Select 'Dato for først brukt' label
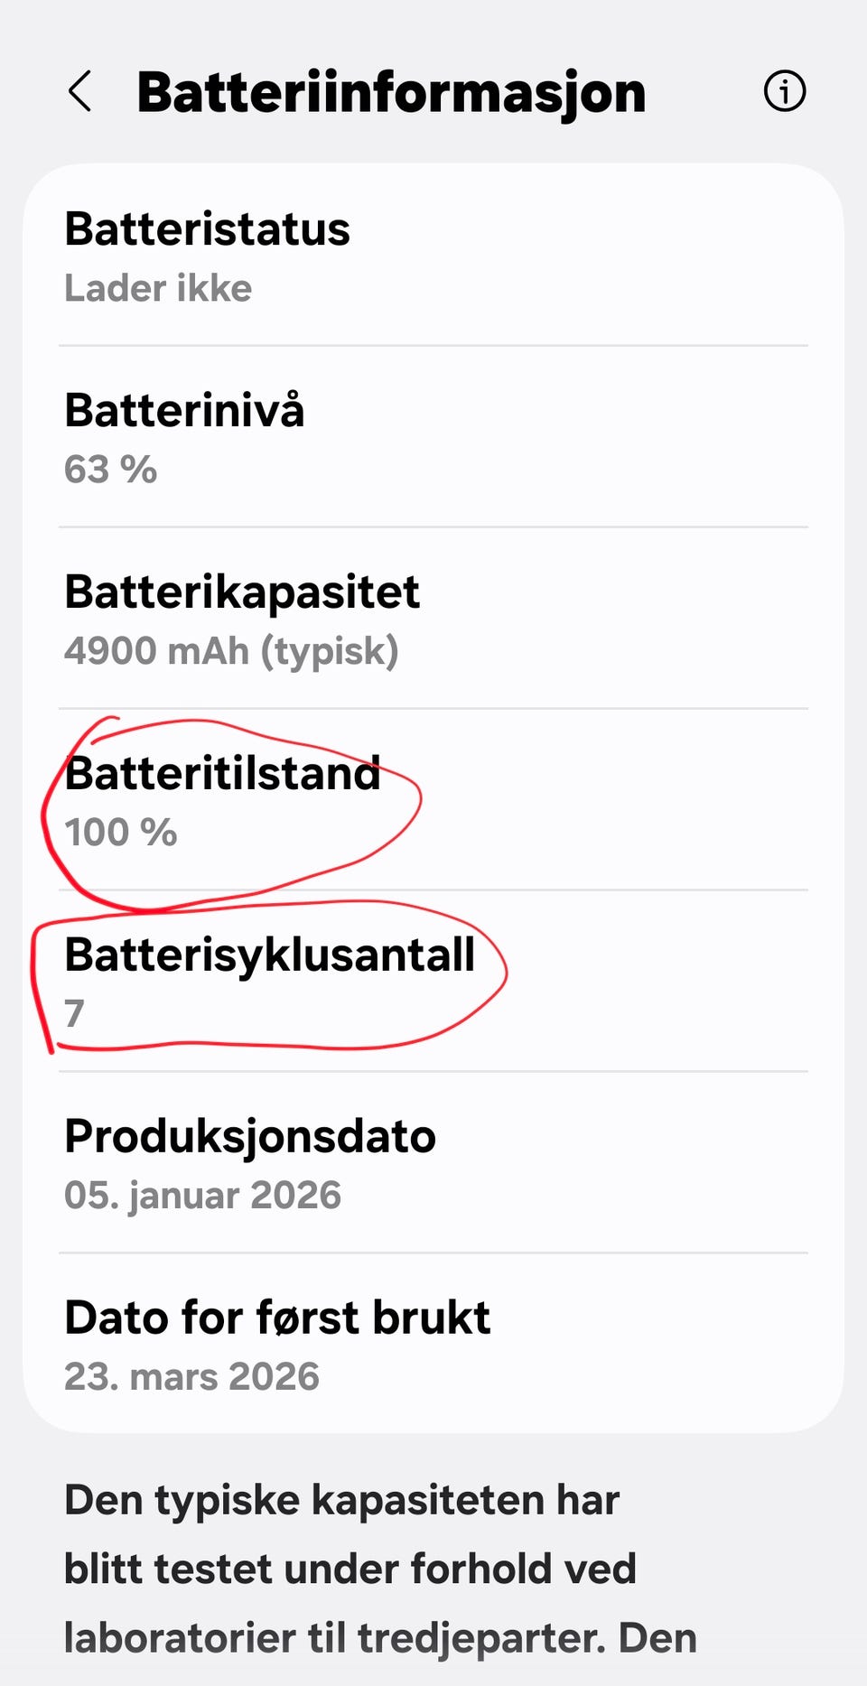 click(x=277, y=1318)
